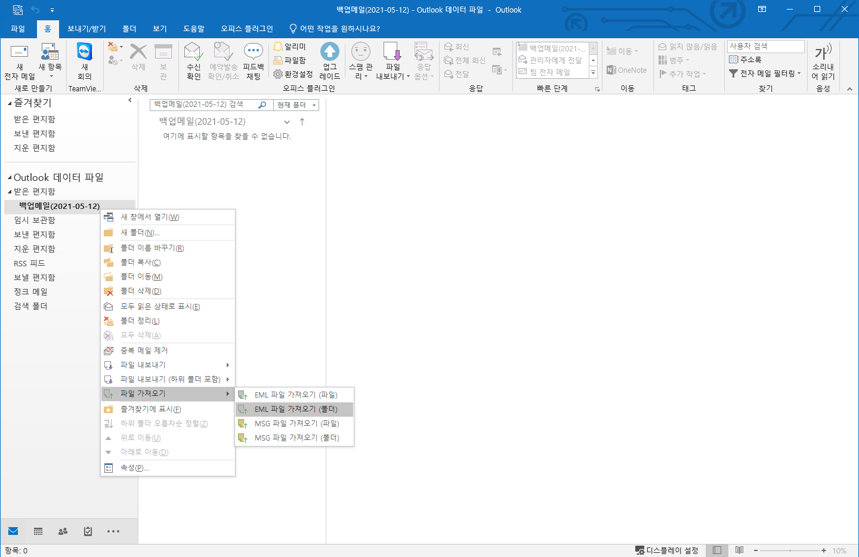Collapse the 받은 편지함 tree node

(x=10, y=192)
